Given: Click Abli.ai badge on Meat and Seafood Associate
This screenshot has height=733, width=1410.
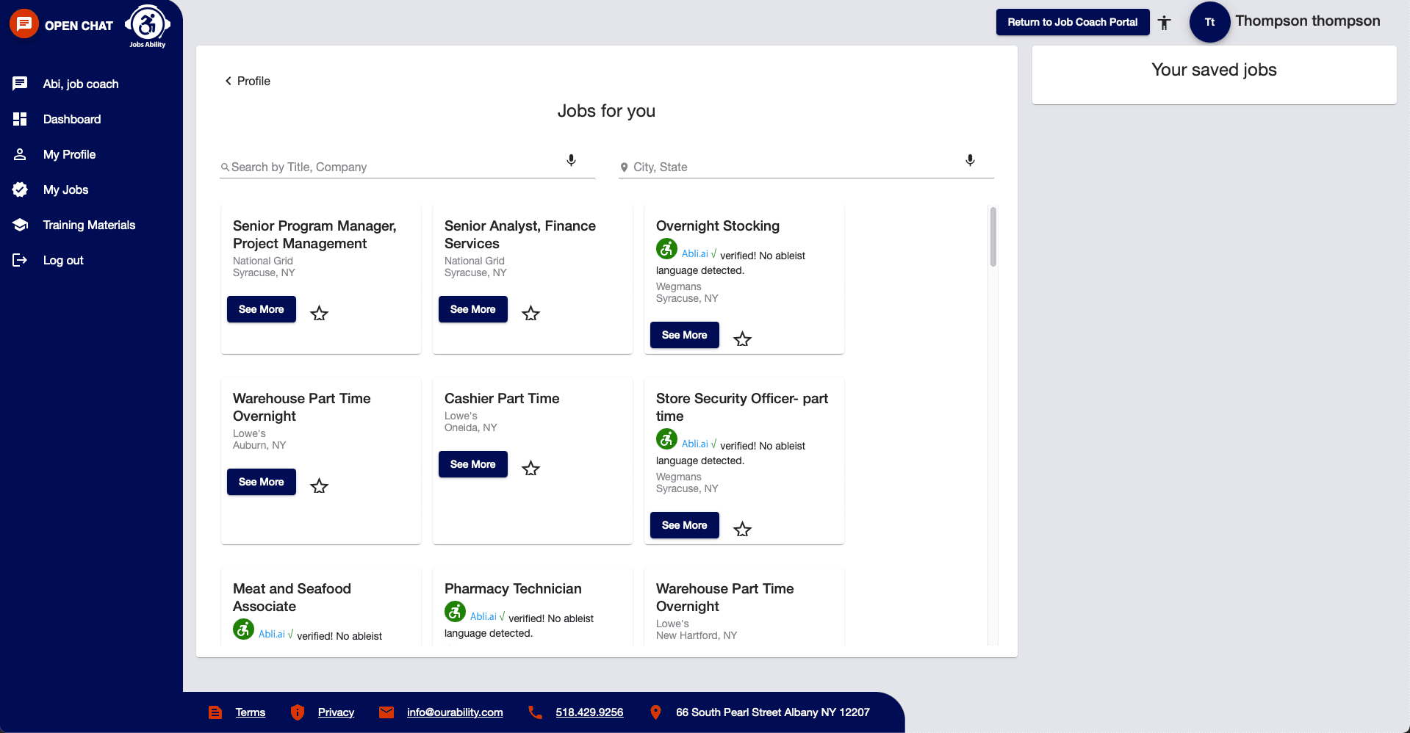Looking at the screenshot, I should (243, 629).
